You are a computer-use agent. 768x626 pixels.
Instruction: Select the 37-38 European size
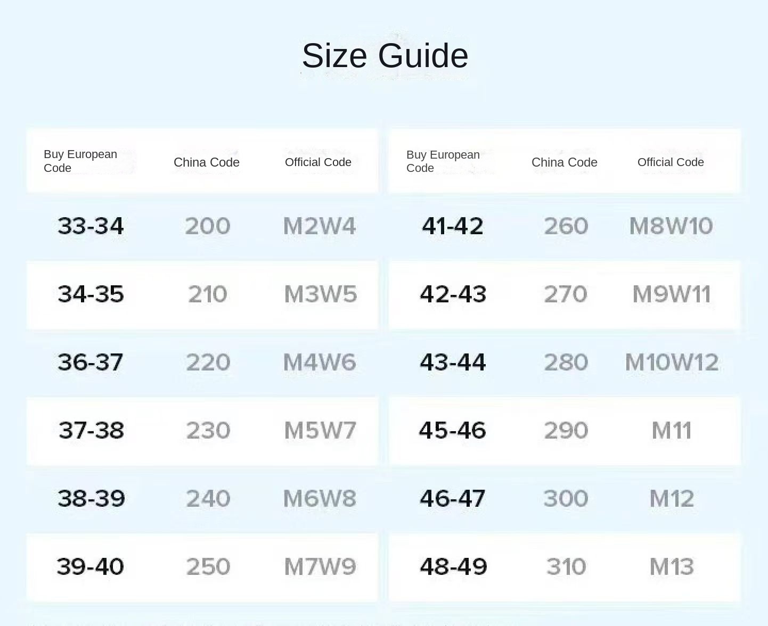tap(91, 431)
